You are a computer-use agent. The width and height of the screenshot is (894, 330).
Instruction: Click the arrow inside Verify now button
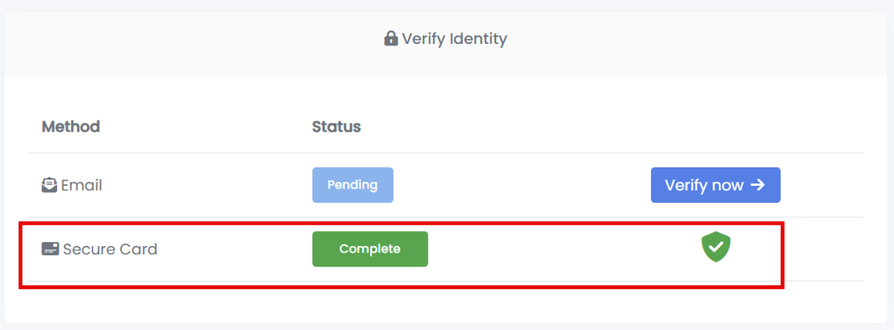point(758,185)
